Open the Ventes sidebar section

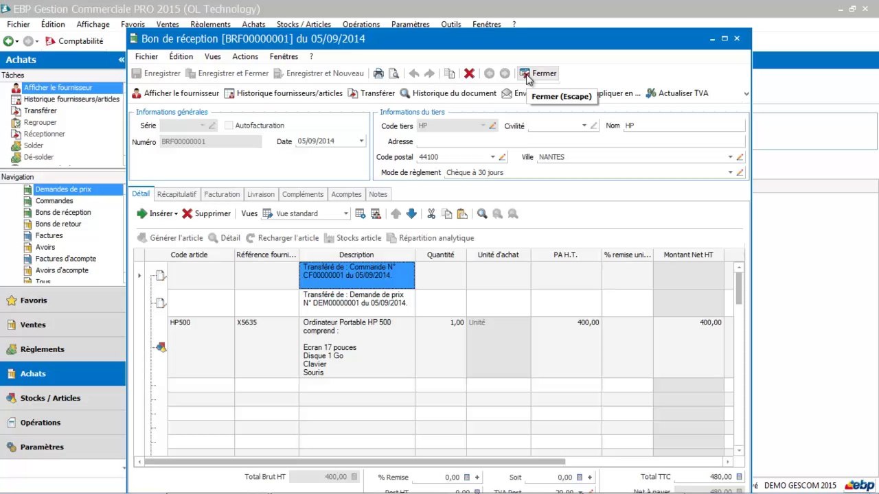[x=62, y=325]
